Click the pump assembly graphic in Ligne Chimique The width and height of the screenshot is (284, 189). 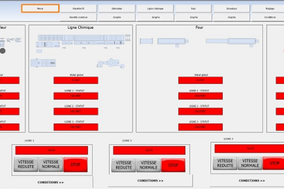(x=111, y=63)
